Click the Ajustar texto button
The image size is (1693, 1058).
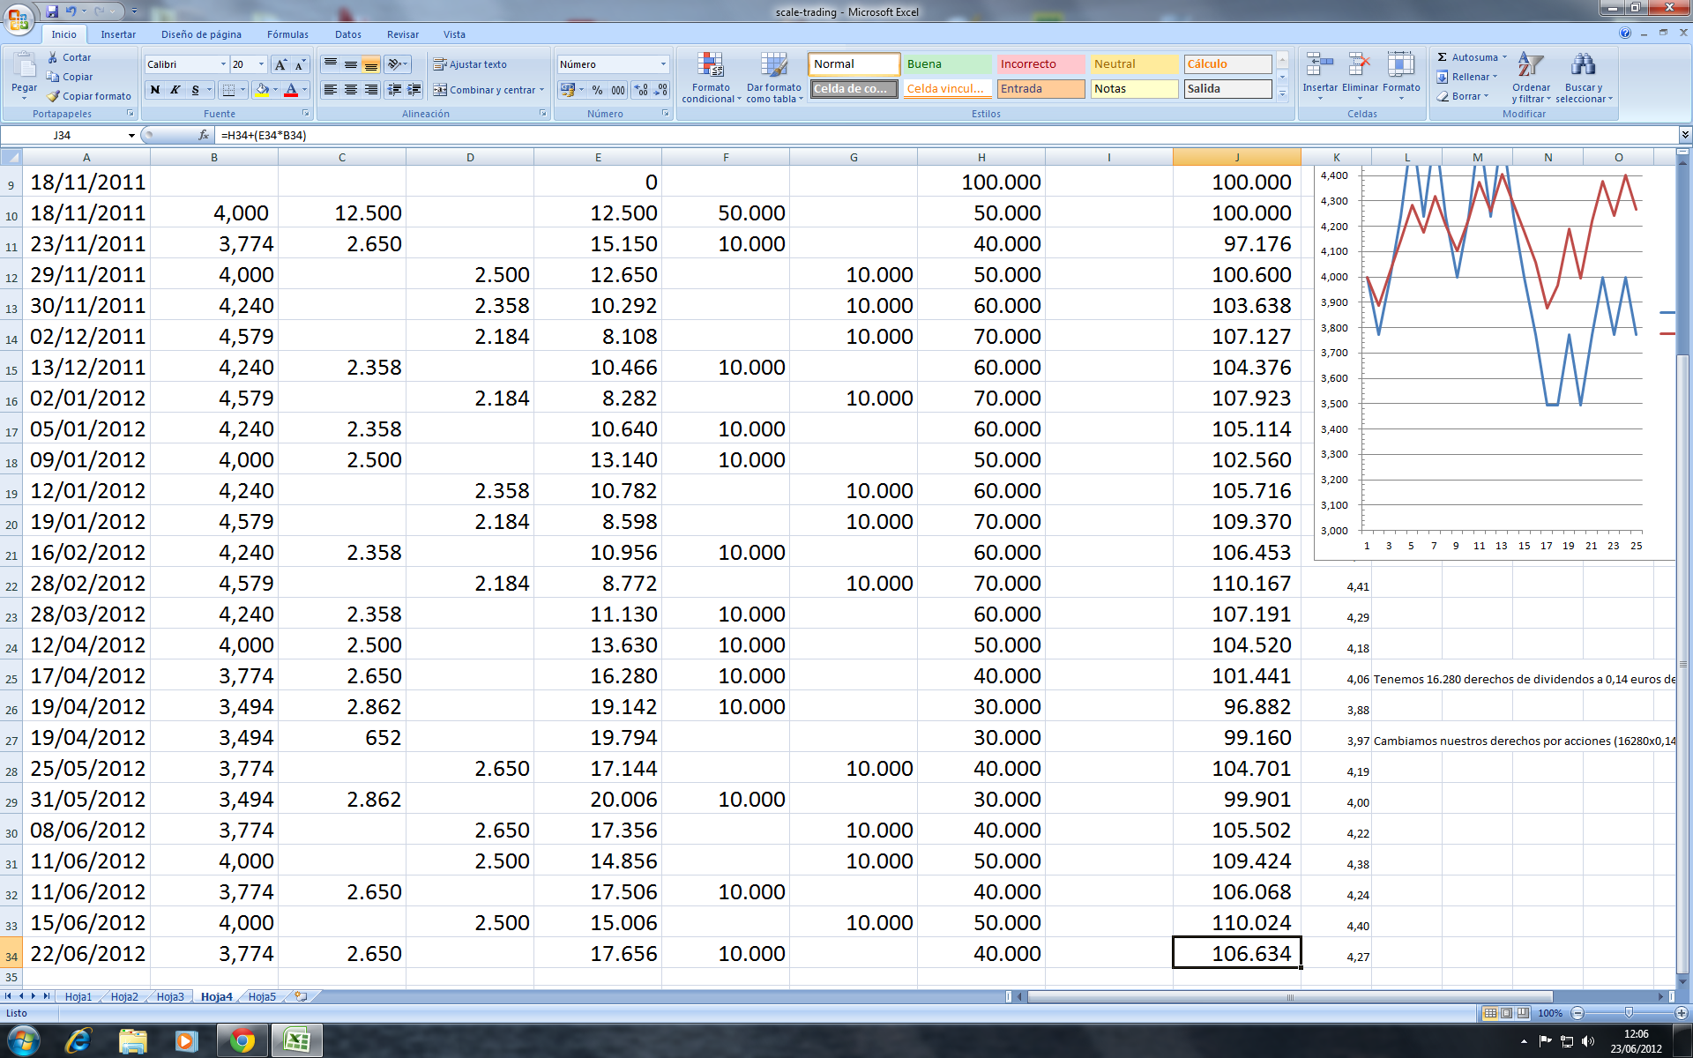[469, 64]
